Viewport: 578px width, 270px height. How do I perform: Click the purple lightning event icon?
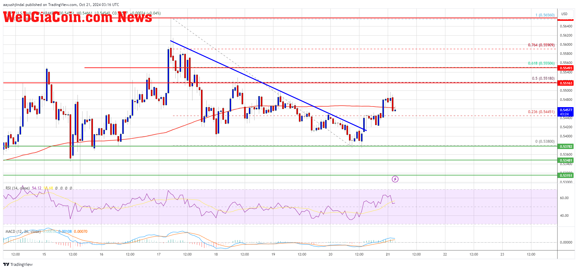pos(395,179)
